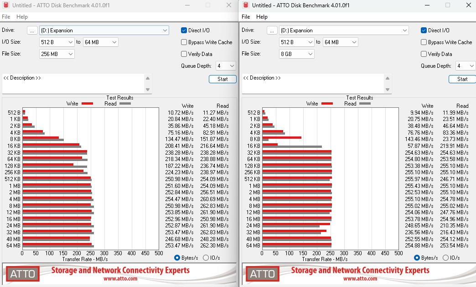The height and width of the screenshot is (287, 476).
Task: Open File menu in right window
Action: (x=246, y=17)
